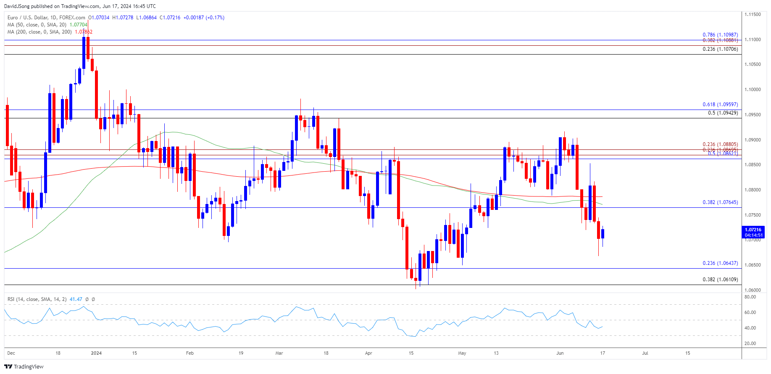Click the 0.5 (1.09429) Fibonacci label
771x374 pixels.
tap(723, 113)
